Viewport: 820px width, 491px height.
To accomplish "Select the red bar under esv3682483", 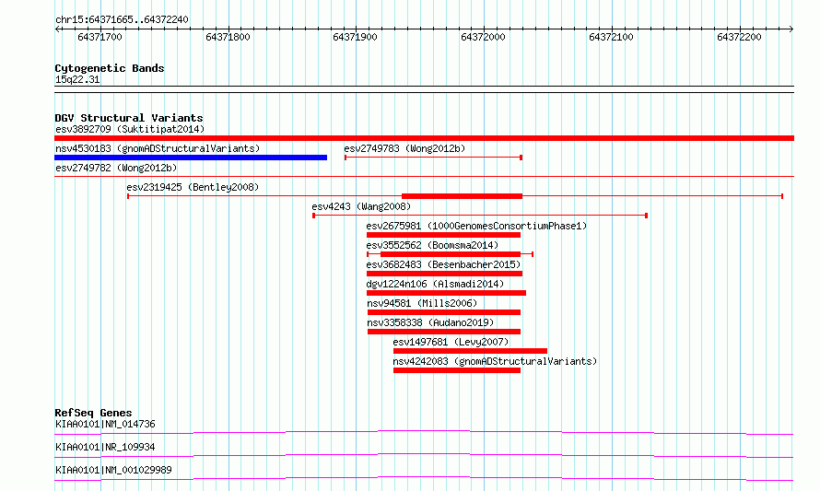I will tap(444, 274).
